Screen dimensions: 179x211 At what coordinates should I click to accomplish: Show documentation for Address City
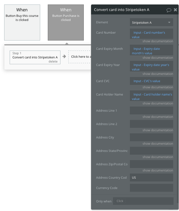click(158, 144)
